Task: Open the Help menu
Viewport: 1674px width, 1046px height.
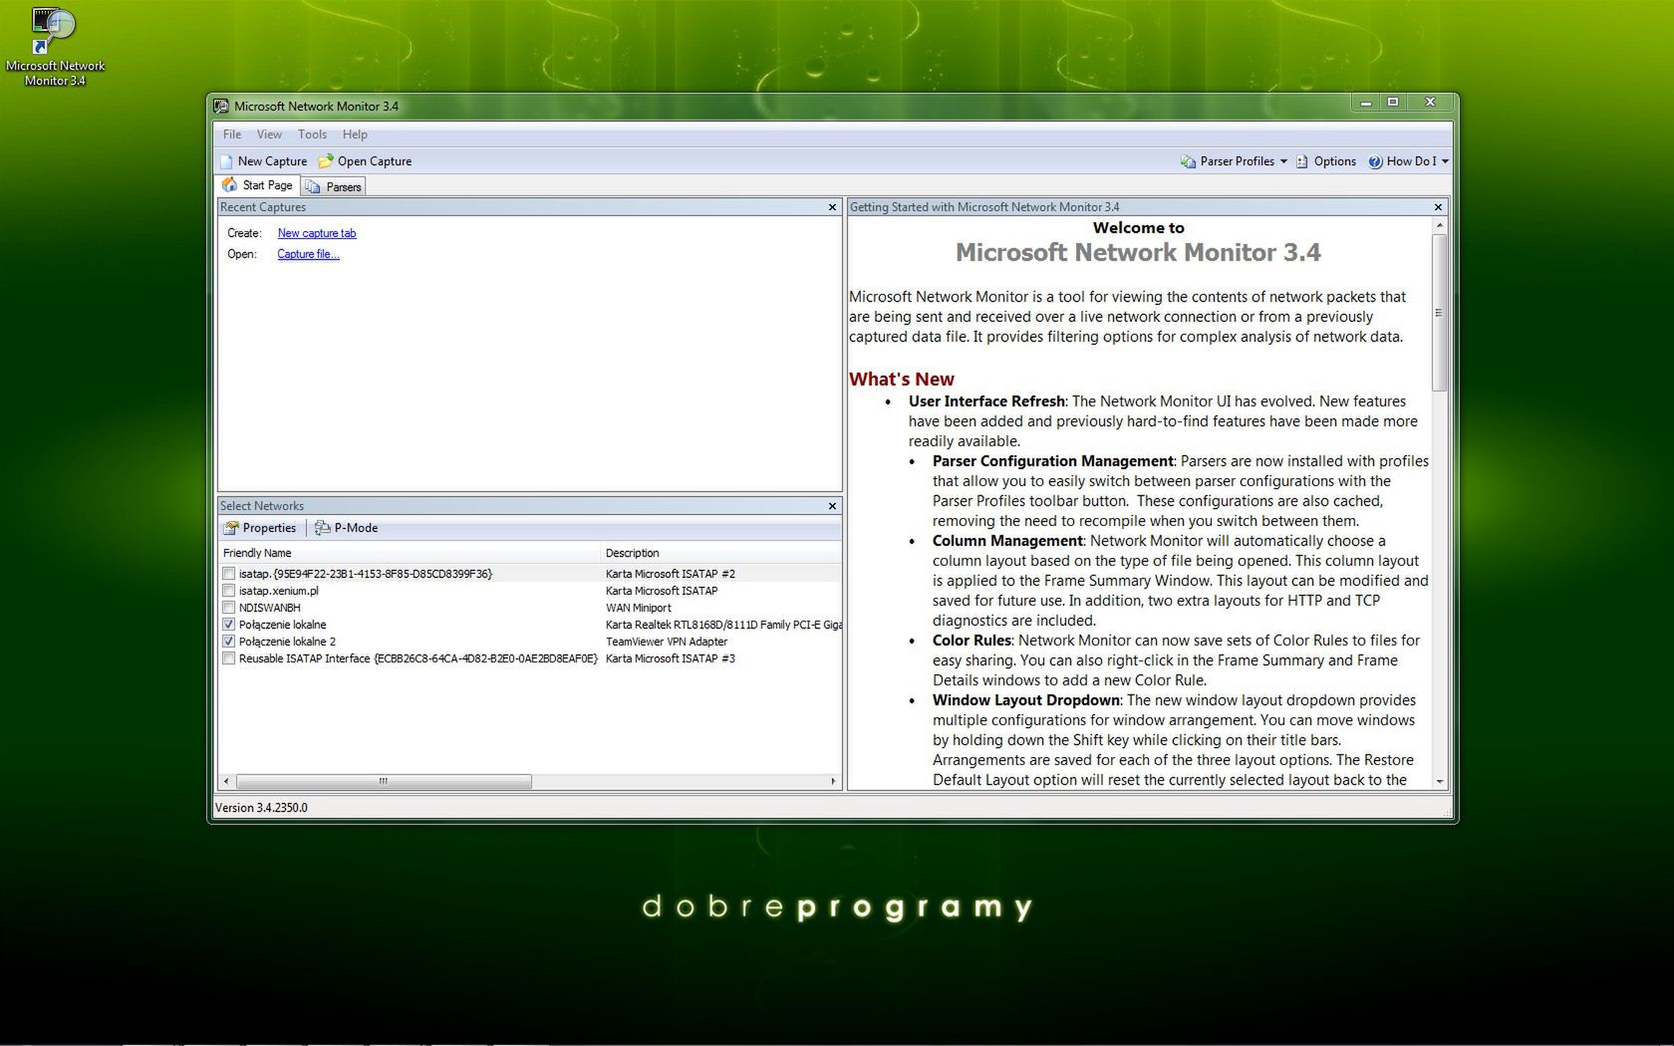Action: [355, 134]
